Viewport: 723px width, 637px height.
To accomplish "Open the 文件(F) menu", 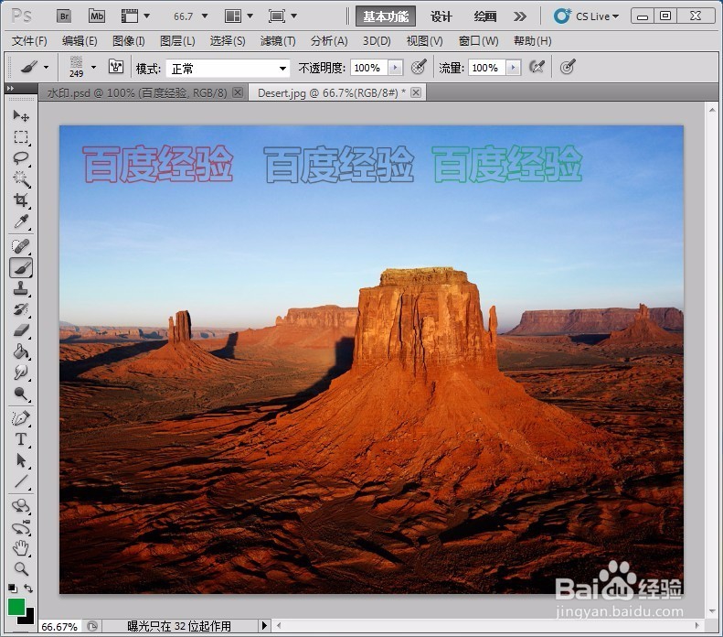I will pyautogui.click(x=29, y=41).
